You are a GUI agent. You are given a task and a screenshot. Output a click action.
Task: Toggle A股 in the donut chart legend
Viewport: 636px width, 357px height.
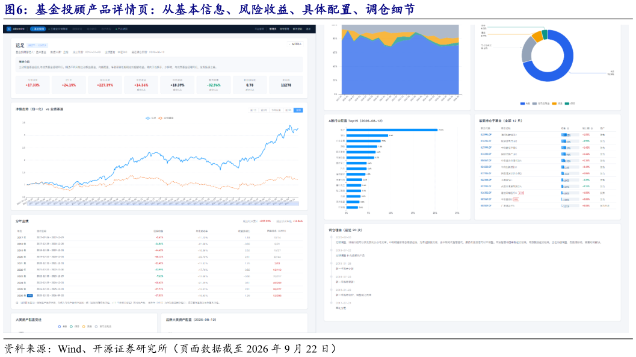[525, 104]
